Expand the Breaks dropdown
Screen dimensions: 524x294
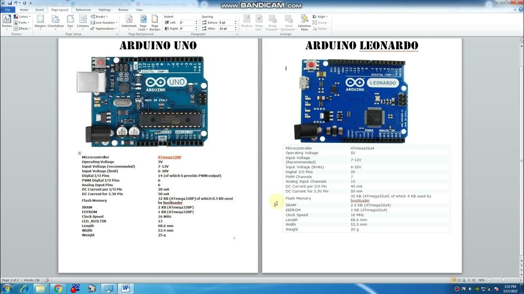[99, 17]
